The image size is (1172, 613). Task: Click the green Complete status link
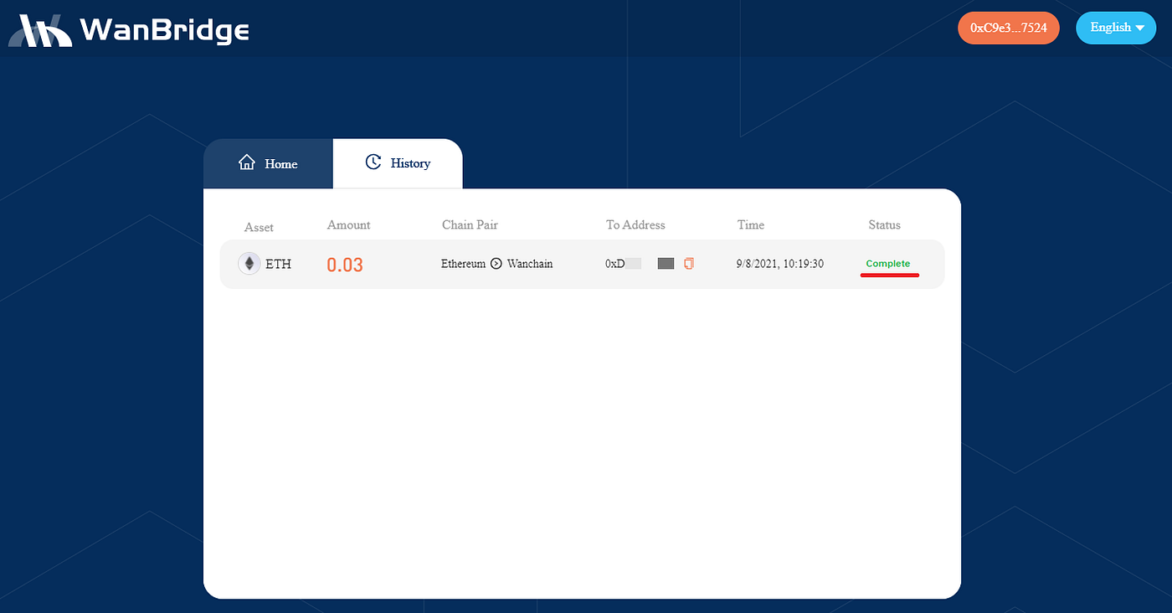(x=887, y=264)
